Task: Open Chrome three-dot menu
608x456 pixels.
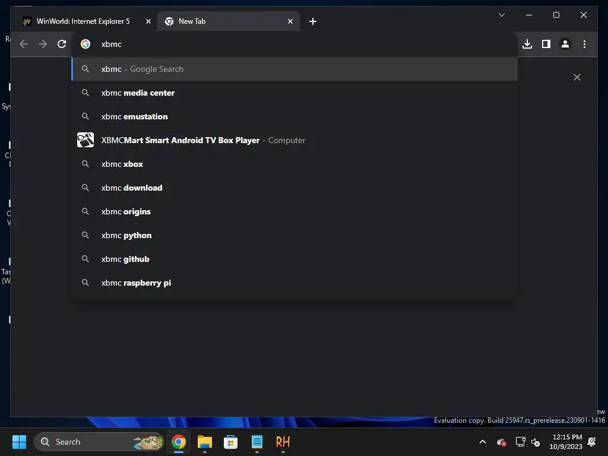Action: point(584,44)
